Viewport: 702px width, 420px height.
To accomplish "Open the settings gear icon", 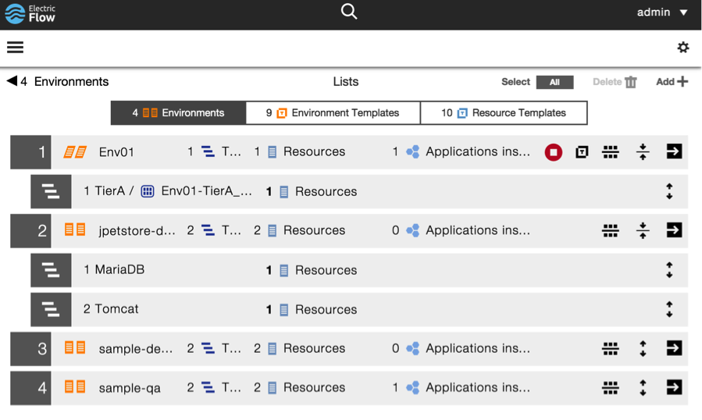I will pos(682,47).
